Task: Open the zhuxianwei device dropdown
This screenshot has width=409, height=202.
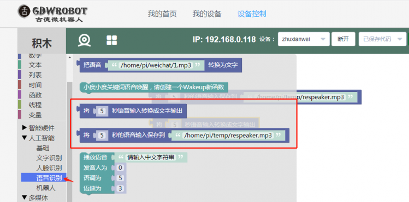Action: tap(304, 39)
